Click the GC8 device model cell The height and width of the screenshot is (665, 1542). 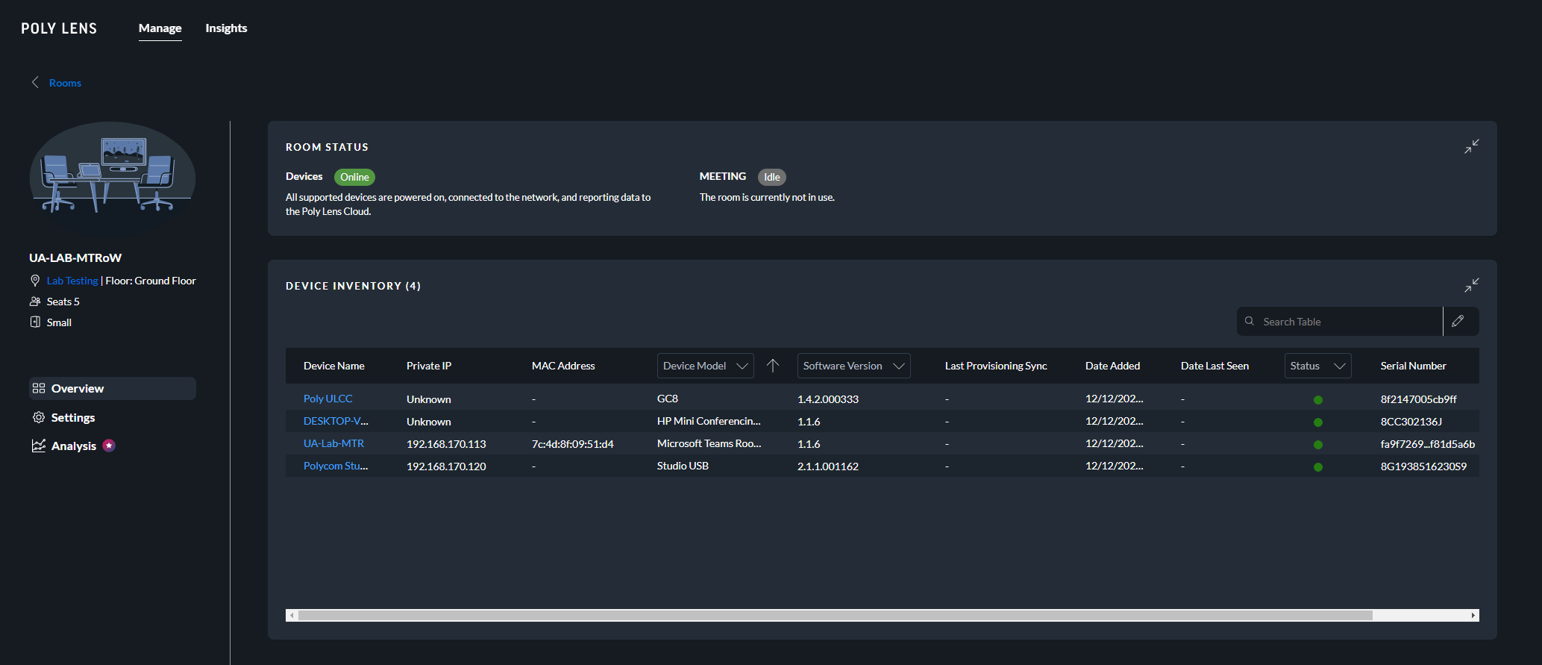(x=668, y=399)
